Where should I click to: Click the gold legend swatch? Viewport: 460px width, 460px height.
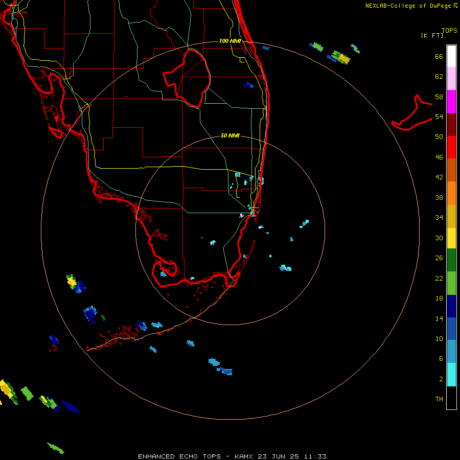pyautogui.click(x=451, y=216)
